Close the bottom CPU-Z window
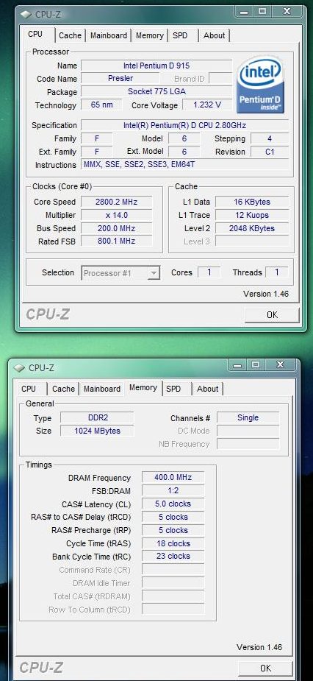313x681 pixels. (280, 365)
